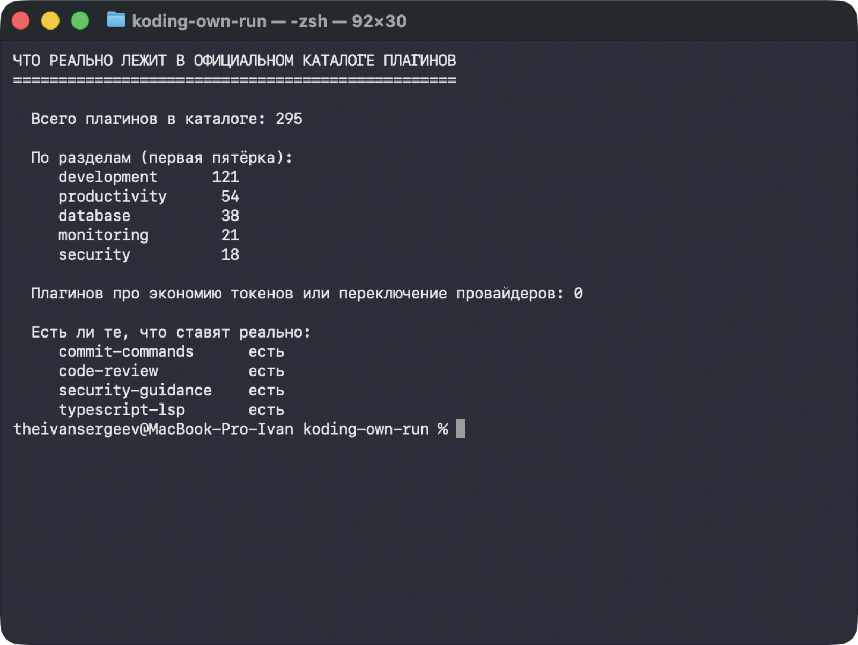The width and height of the screenshot is (858, 645).
Task: Click the development category line
Action: 149,177
